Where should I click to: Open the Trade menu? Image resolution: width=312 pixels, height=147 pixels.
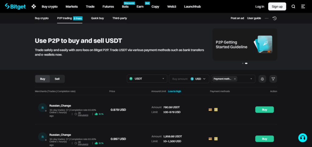90,7
